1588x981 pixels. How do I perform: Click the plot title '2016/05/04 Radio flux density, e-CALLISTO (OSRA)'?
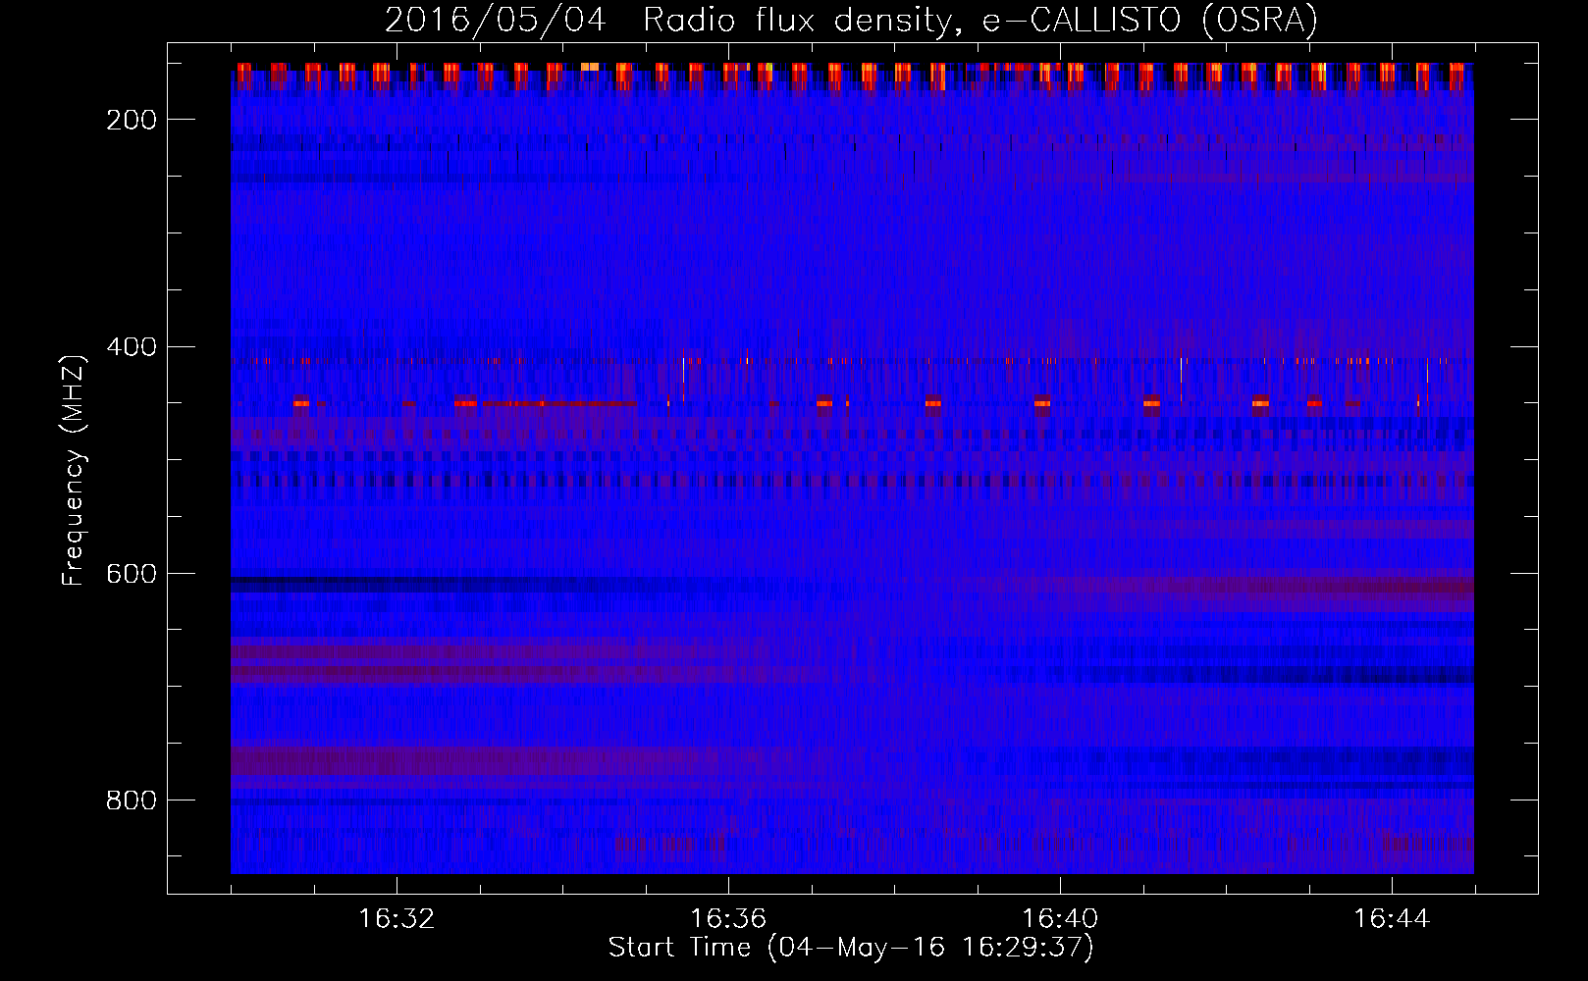(x=851, y=20)
